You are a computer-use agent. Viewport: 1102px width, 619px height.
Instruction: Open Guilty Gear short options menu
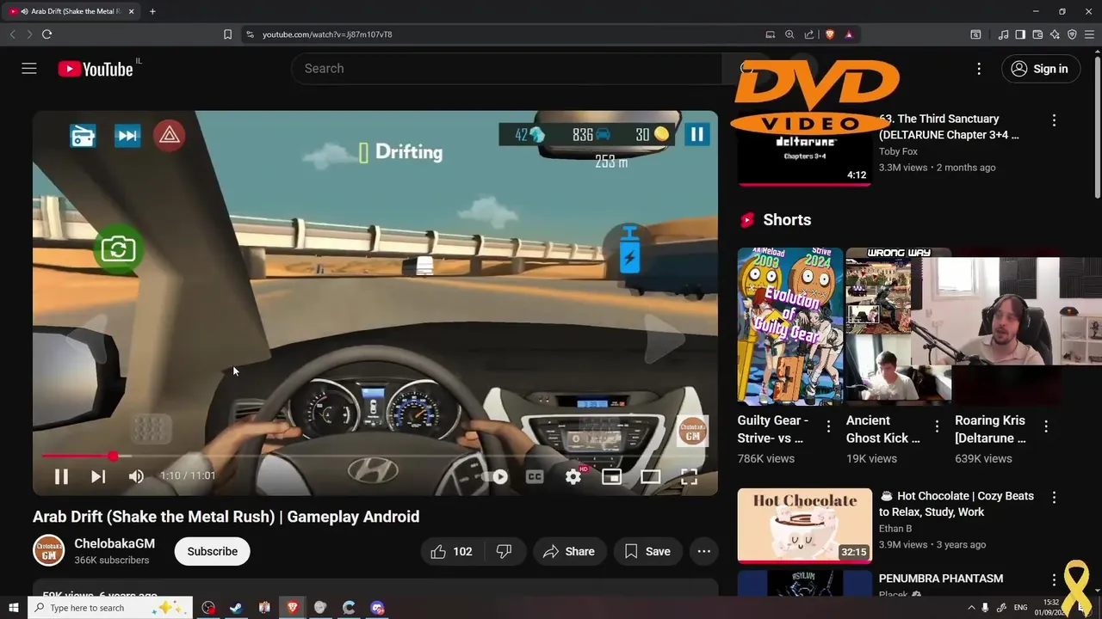click(828, 426)
